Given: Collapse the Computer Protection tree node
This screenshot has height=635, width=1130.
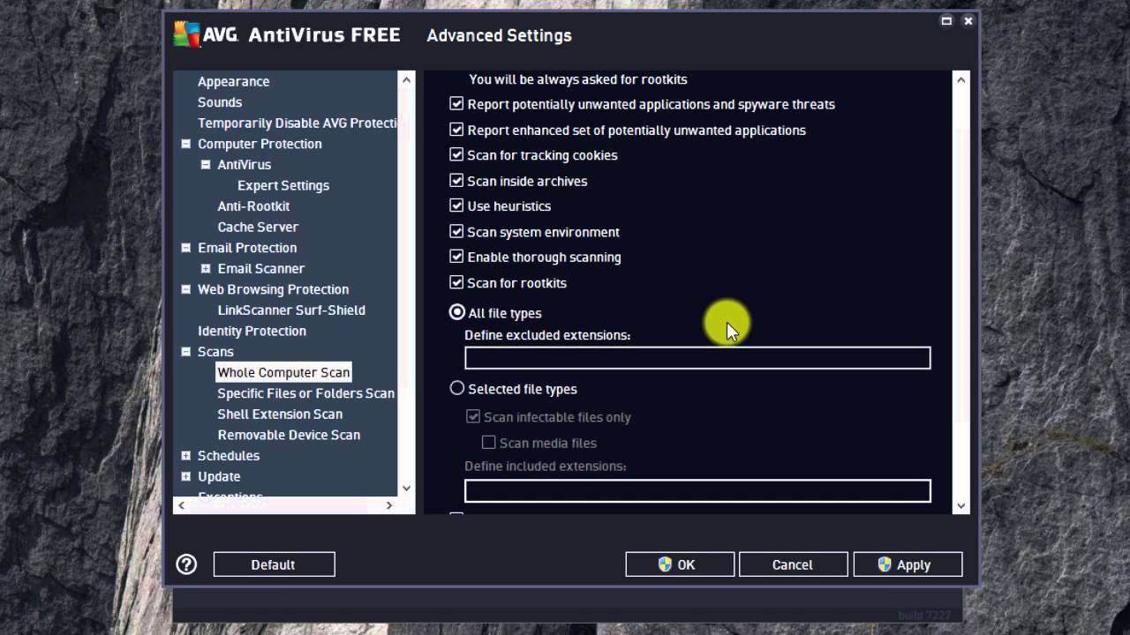Looking at the screenshot, I should point(186,144).
